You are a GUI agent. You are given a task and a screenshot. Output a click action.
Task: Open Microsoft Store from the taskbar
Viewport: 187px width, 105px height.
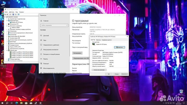[x=26, y=103]
